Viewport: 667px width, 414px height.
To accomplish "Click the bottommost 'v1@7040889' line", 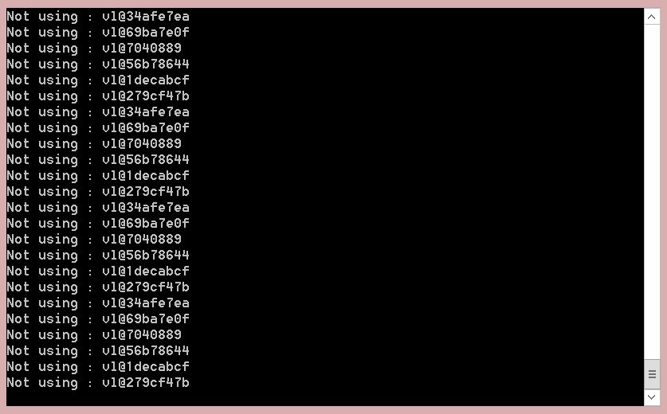I will coord(94,335).
